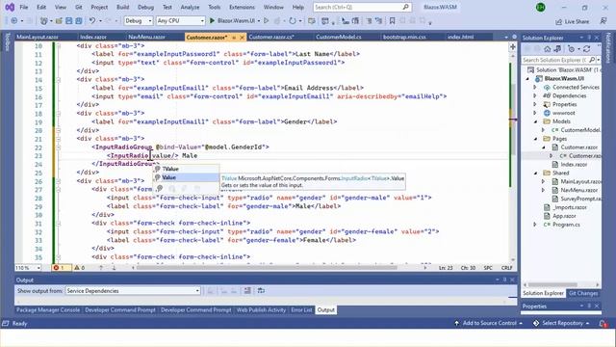Click the document tab settings gear icon

click(514, 37)
